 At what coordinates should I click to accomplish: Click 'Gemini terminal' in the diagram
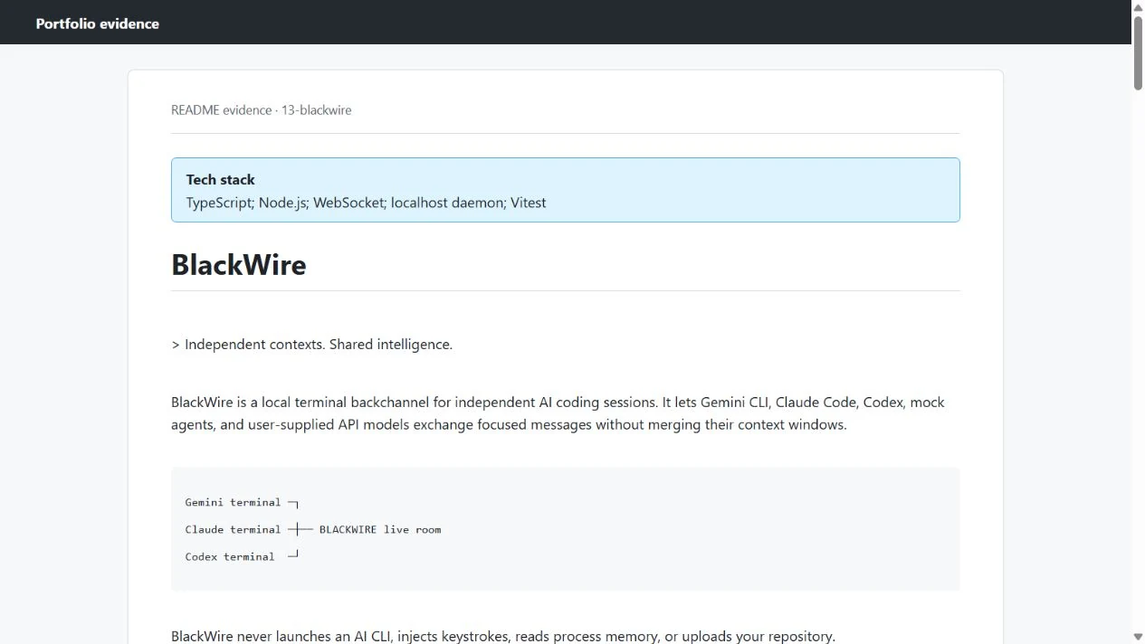click(x=233, y=502)
